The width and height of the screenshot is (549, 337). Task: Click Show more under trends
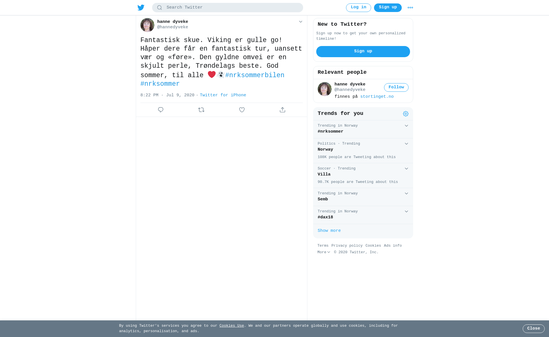[329, 231]
